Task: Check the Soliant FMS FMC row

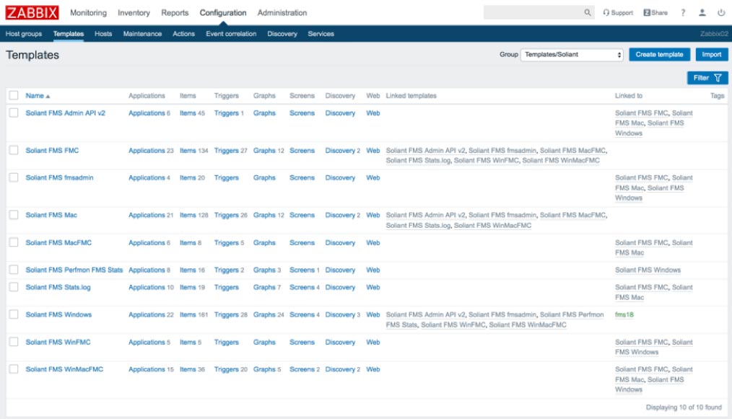Action: [14, 150]
